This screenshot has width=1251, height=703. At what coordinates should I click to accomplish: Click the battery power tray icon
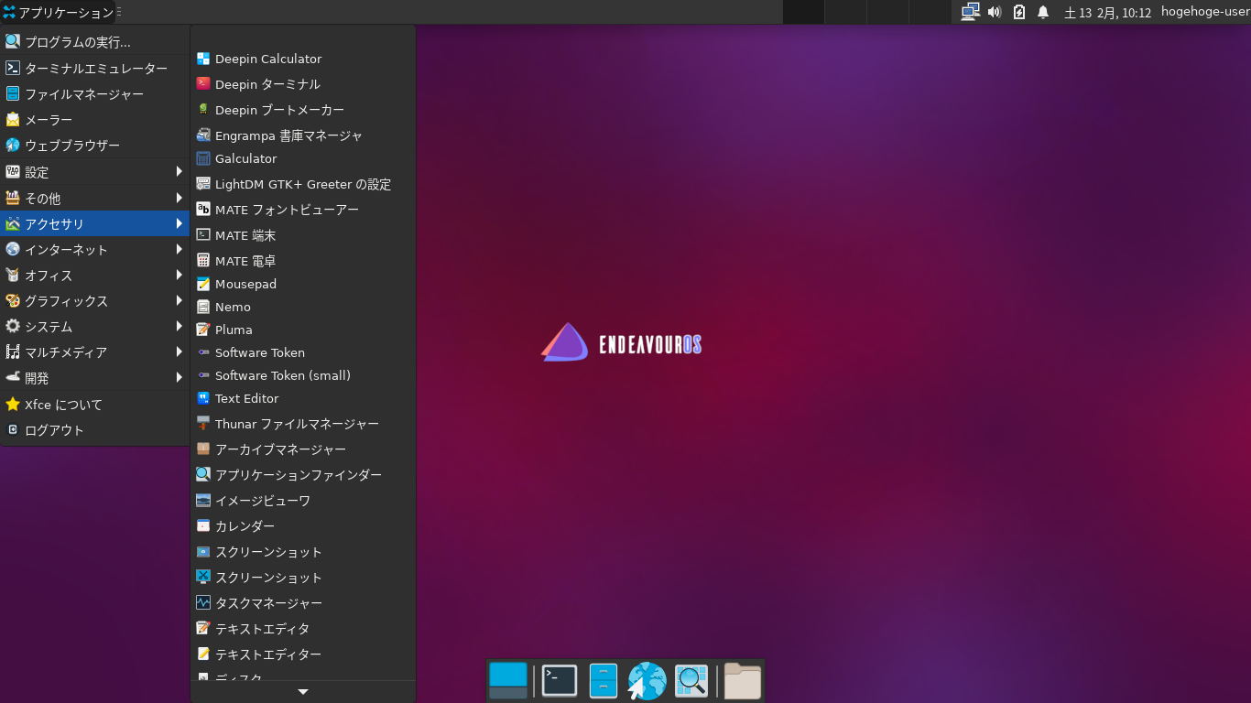(1018, 12)
